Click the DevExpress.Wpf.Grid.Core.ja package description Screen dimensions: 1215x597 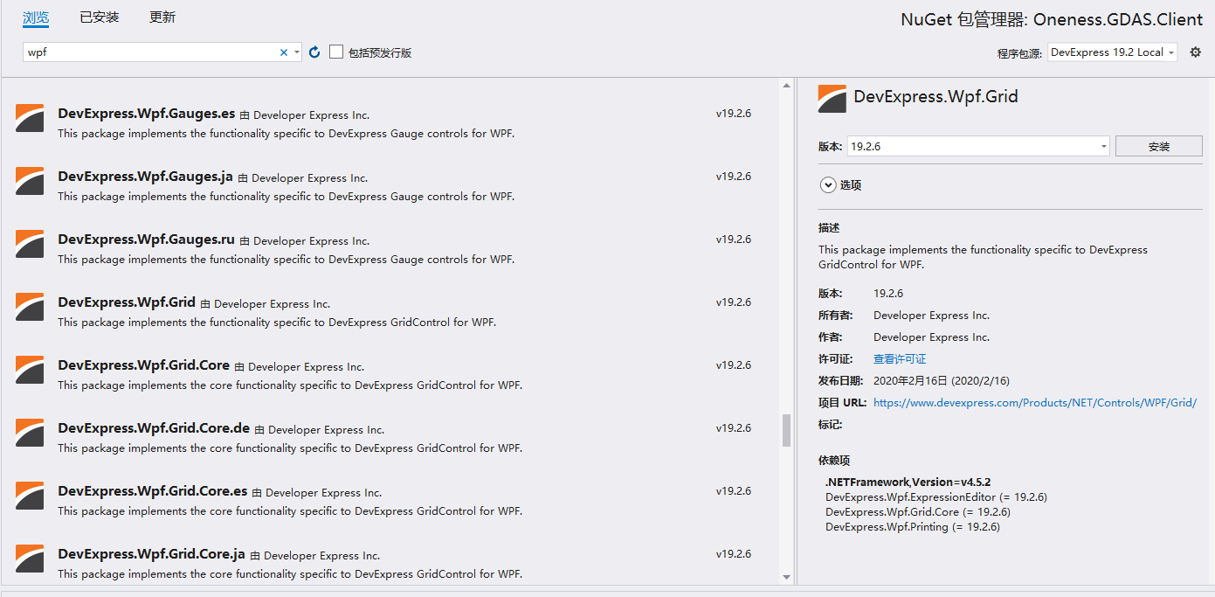tap(290, 574)
